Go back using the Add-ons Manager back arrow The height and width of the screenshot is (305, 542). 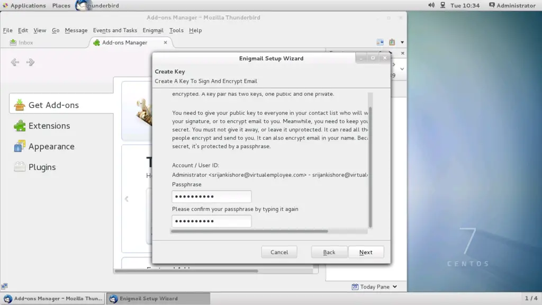[x=15, y=62]
